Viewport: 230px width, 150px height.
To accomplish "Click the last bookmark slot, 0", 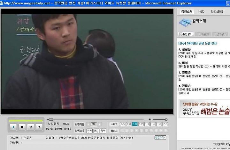I will 166,131.
